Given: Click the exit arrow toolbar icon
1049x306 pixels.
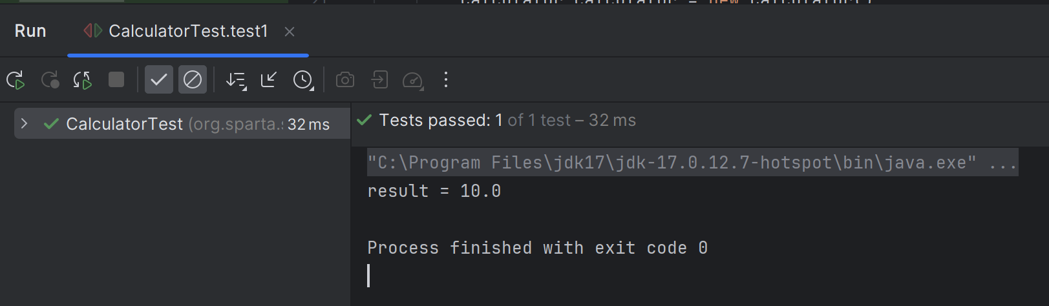Looking at the screenshot, I should coord(379,79).
